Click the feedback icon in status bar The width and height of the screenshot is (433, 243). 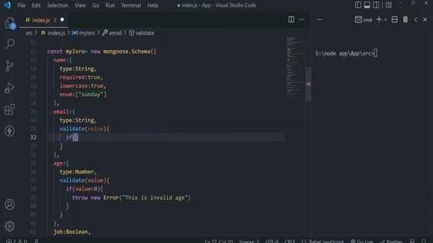coord(412,241)
